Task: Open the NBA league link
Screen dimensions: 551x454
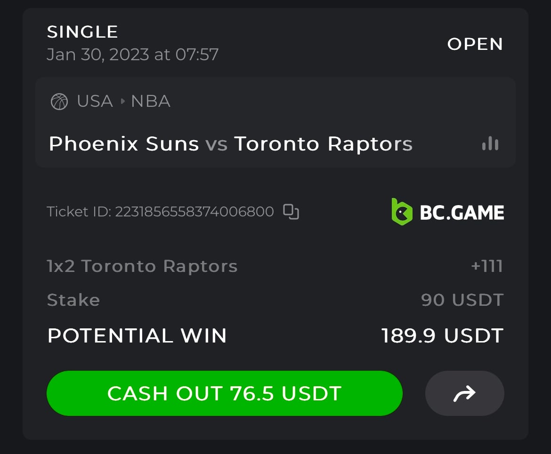Action: click(151, 101)
